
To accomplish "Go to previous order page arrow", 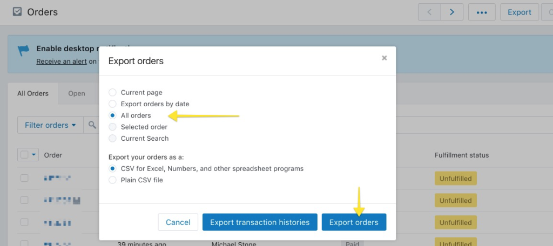I will coord(429,12).
